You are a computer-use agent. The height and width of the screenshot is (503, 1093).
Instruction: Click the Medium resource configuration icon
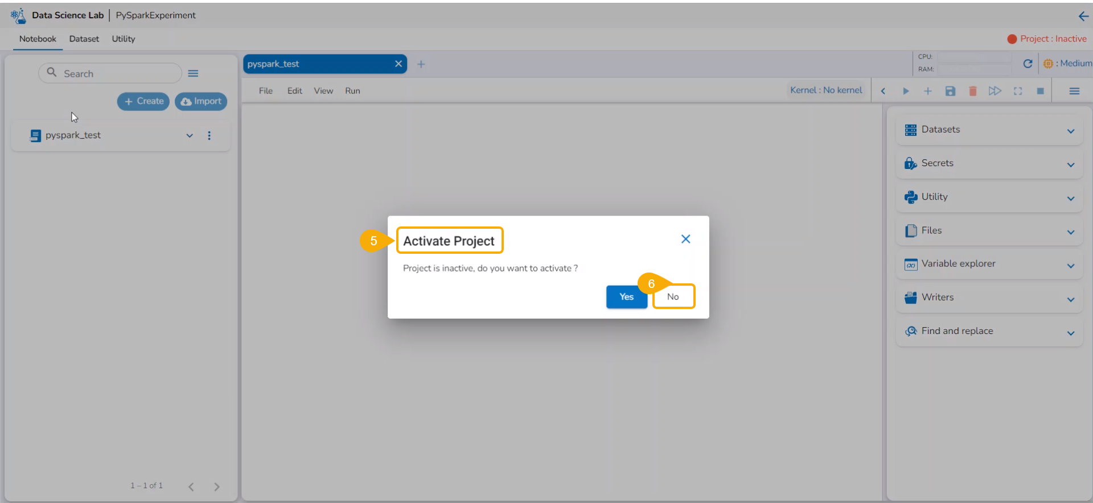point(1048,64)
